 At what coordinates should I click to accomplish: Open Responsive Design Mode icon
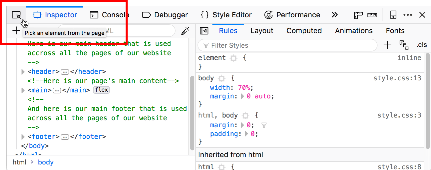(393, 15)
